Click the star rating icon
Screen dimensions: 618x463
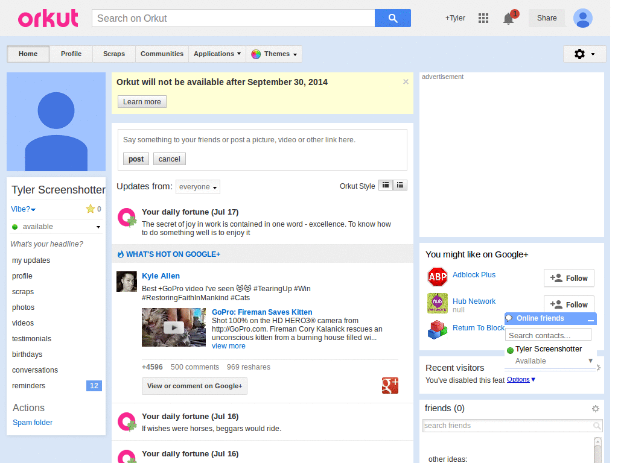(x=91, y=209)
